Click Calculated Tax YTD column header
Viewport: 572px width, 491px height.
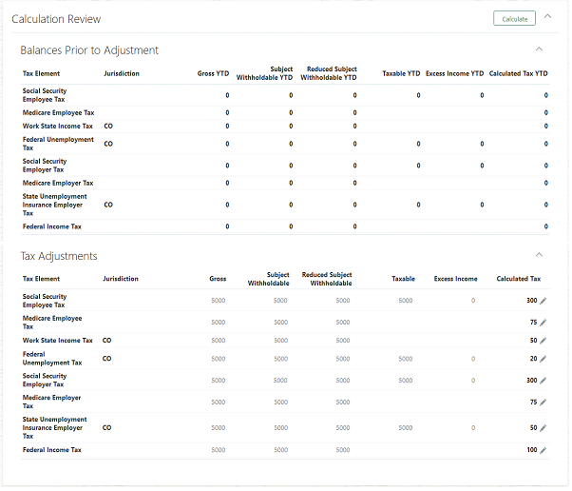point(518,73)
